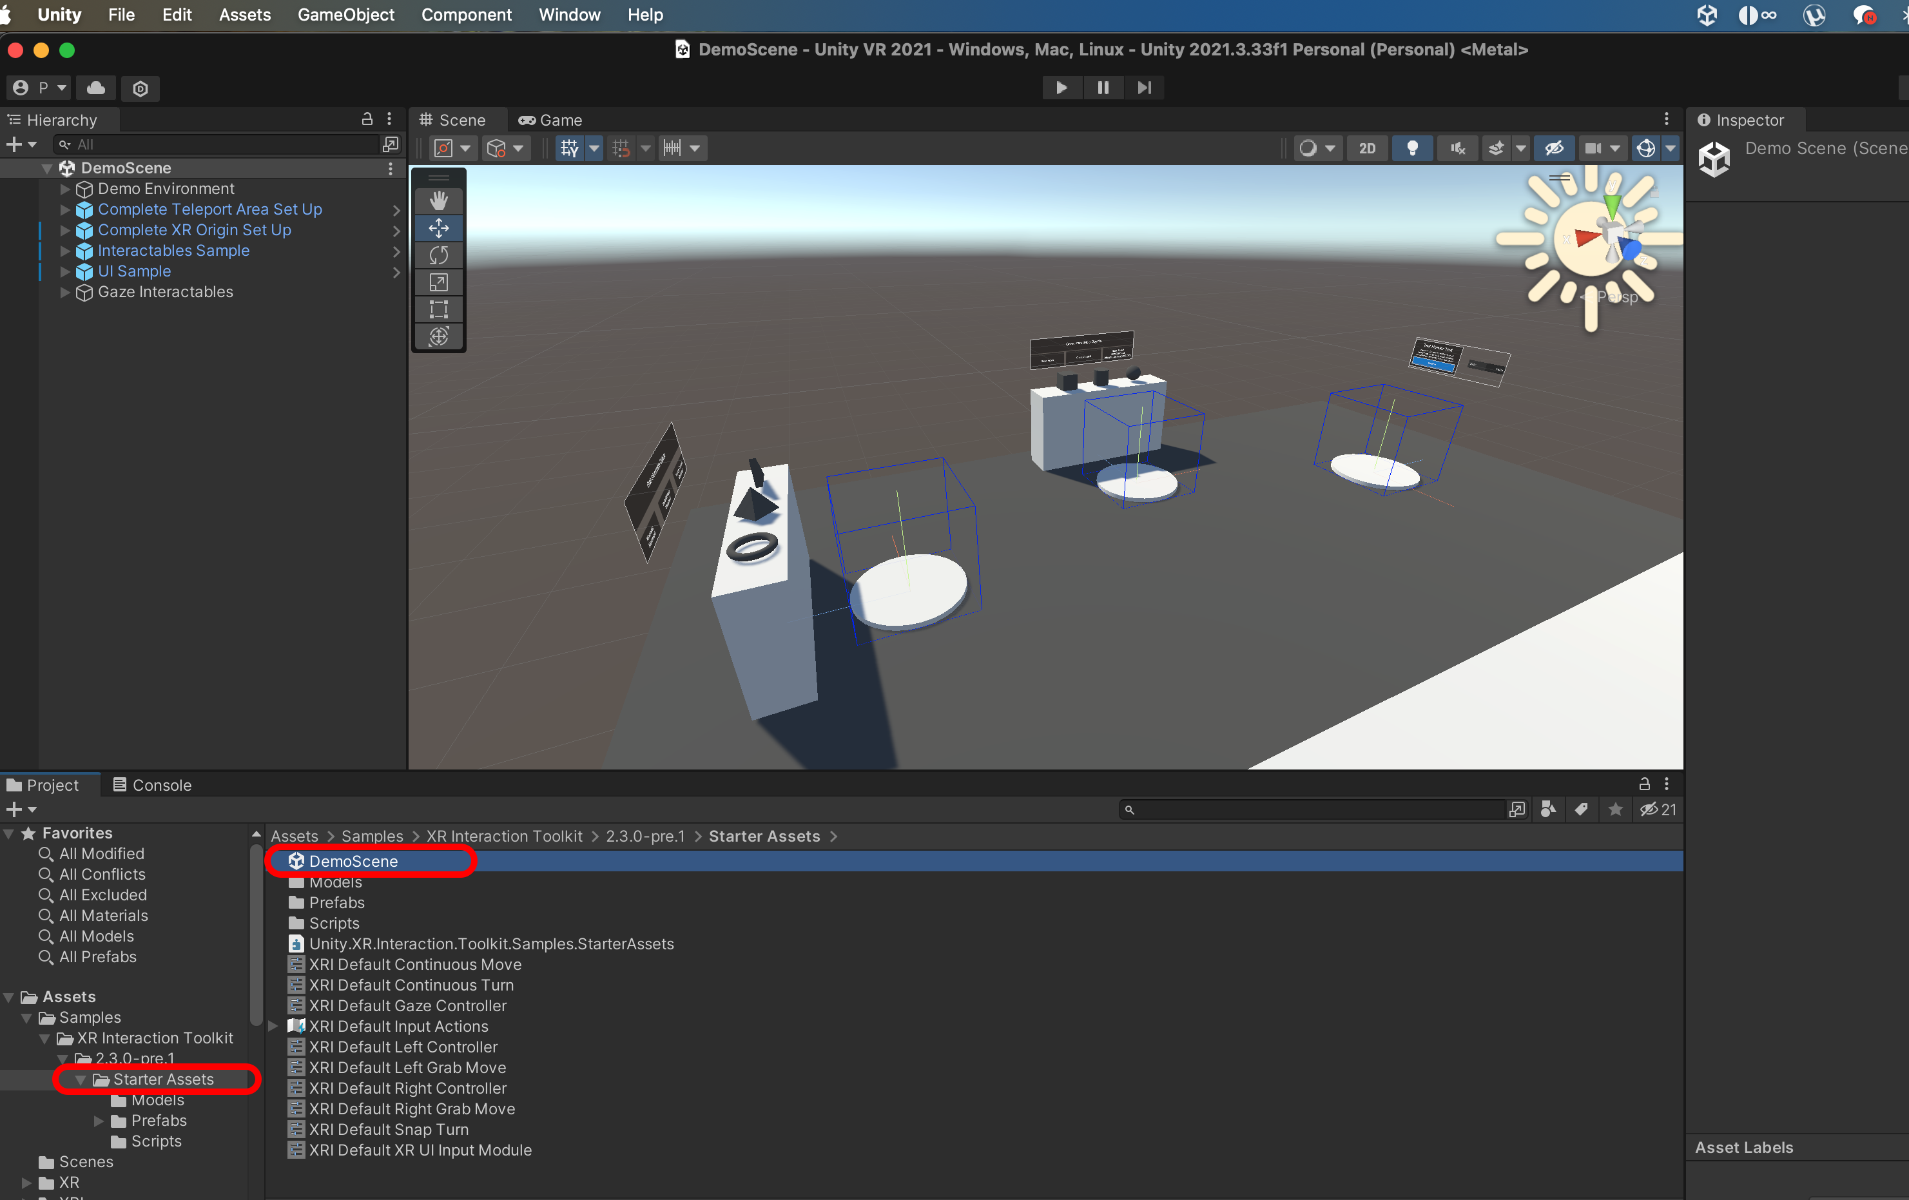
Task: Open the GameObject menu
Action: click(x=345, y=14)
